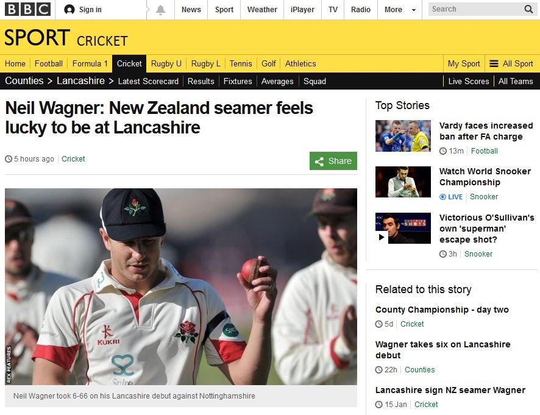The image size is (540, 415).
Task: Open the LIVE snooker indicator
Action: click(x=451, y=197)
